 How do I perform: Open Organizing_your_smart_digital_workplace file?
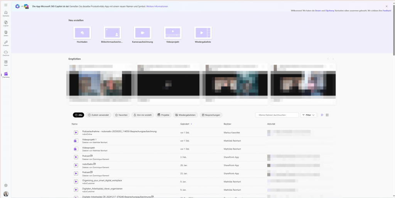102,180
